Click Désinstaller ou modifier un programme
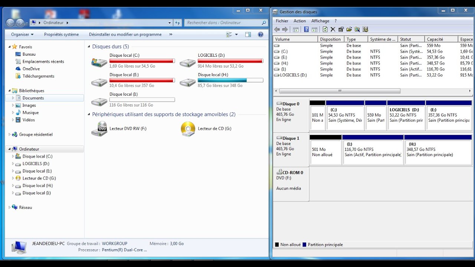This screenshot has height=267, width=475. [125, 34]
